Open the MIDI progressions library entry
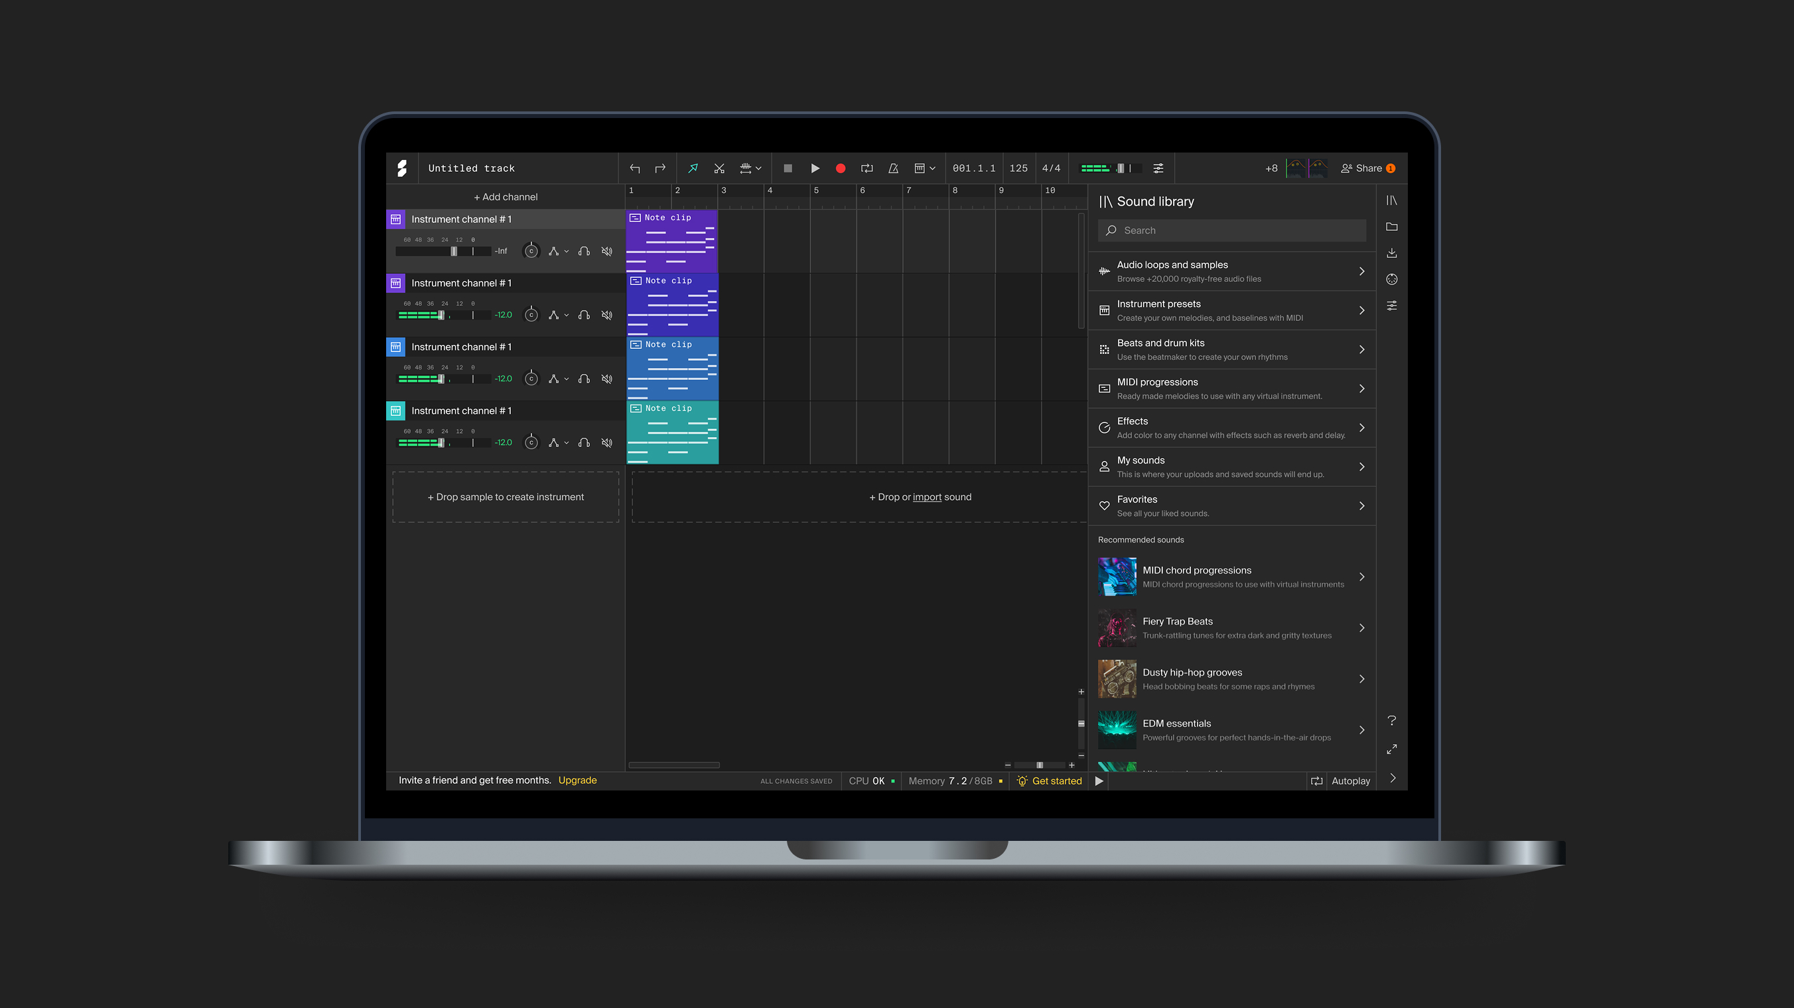 point(1231,388)
